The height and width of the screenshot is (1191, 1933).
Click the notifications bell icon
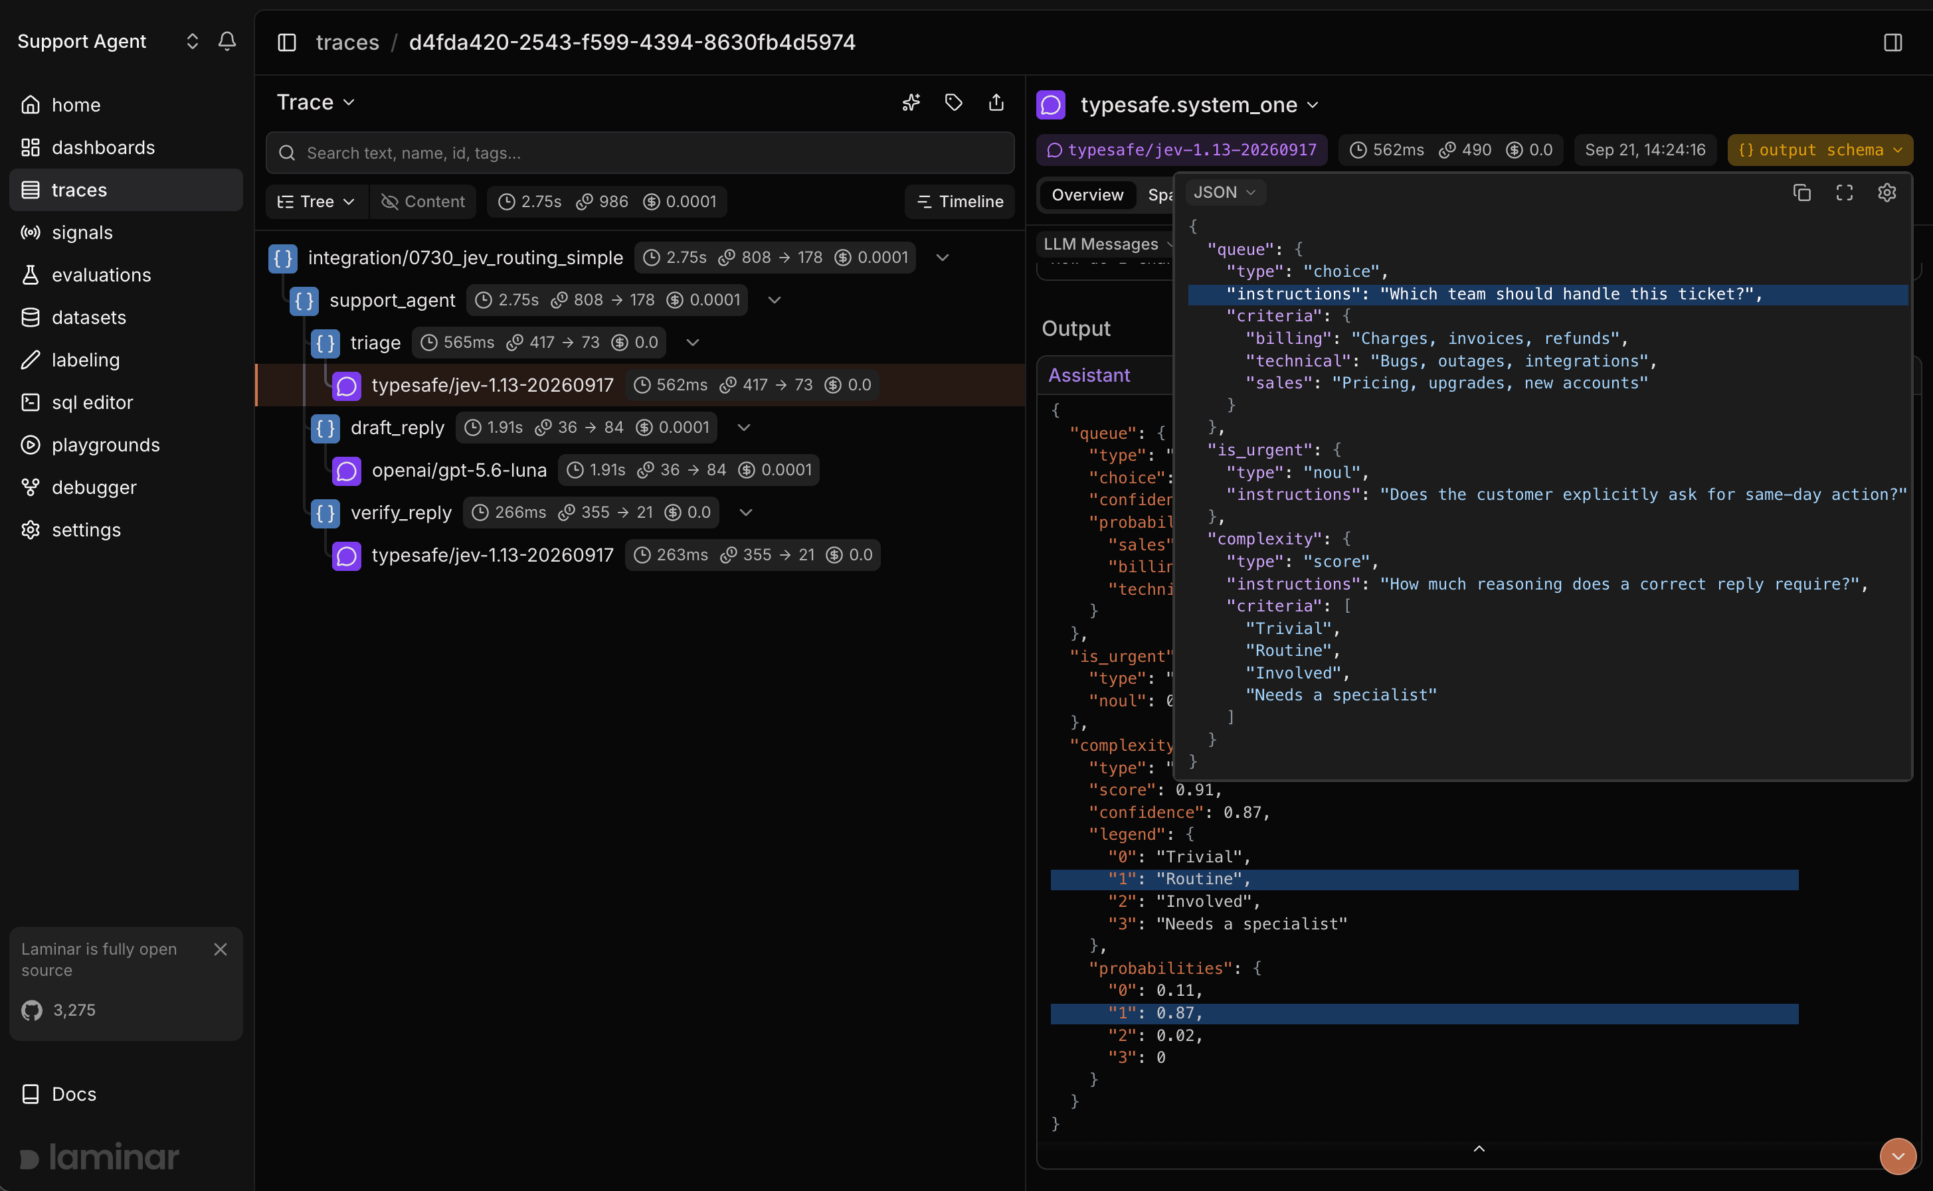pyautogui.click(x=227, y=41)
